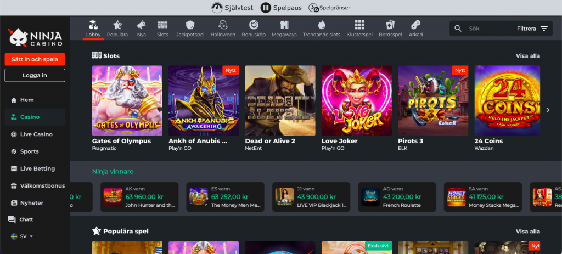Select the Lobby cherry icon
The image size is (562, 254).
pyautogui.click(x=93, y=25)
